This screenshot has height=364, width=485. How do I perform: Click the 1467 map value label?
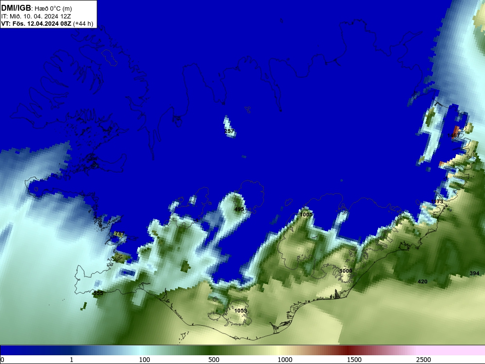point(453,135)
